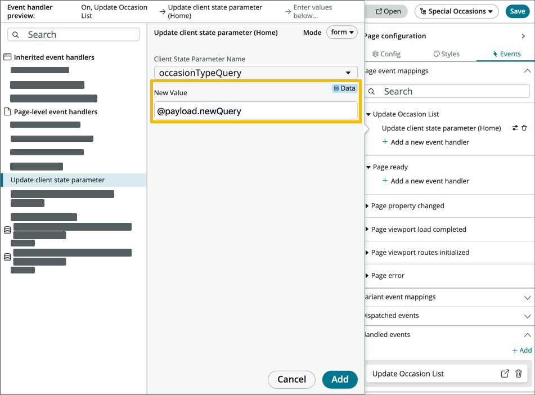The image size is (535, 395).
Task: Open the search field in the left panel
Action: (73, 34)
